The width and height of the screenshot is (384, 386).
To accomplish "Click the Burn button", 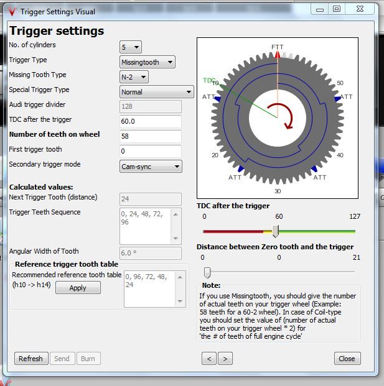I will tap(88, 359).
